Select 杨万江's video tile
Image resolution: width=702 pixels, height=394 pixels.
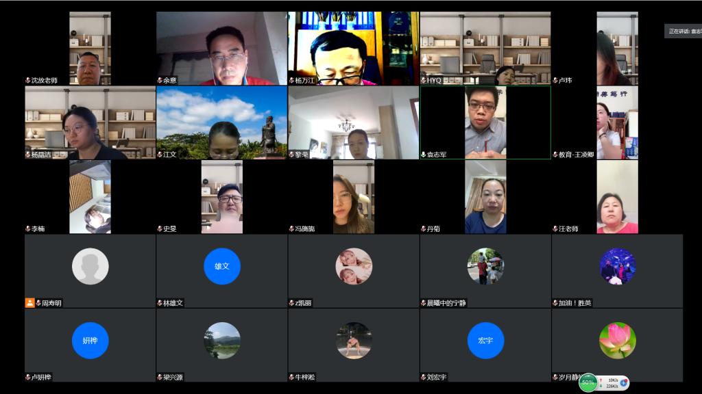point(353,48)
